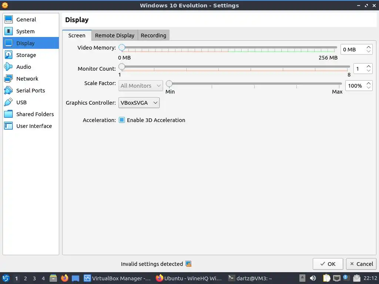Click the Scale Factor 100% field

[x=356, y=86]
